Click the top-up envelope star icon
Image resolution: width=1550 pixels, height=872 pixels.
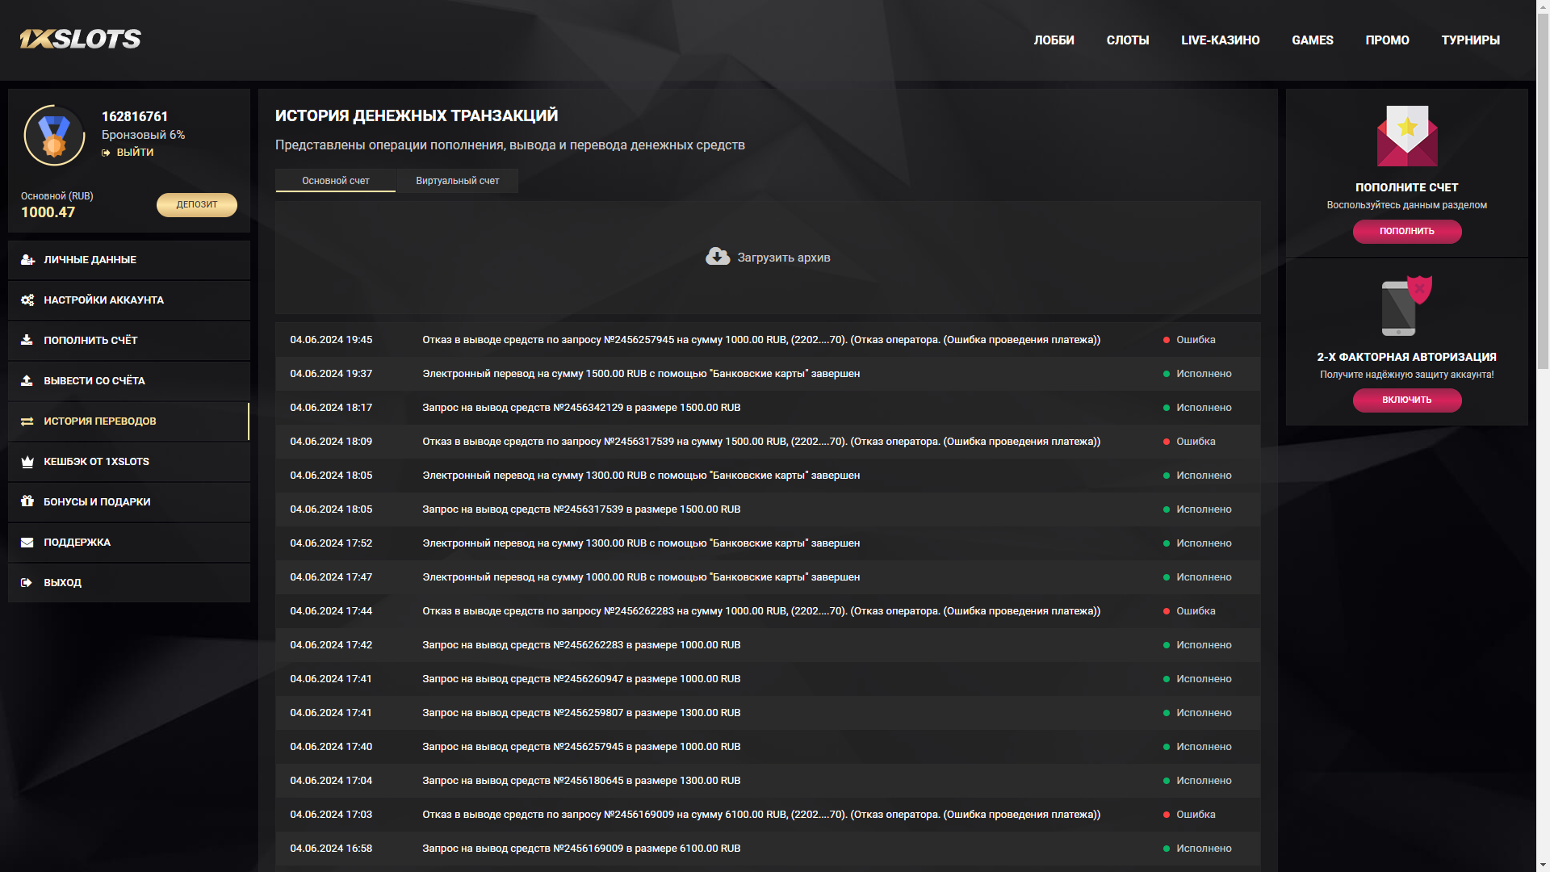coord(1406,136)
